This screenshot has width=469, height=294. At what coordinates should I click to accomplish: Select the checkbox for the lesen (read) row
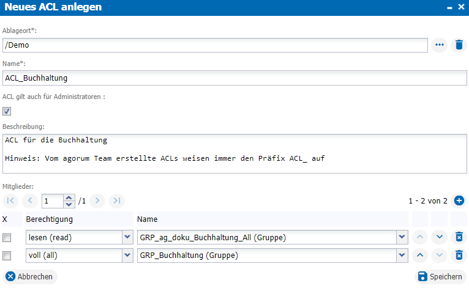pos(7,238)
